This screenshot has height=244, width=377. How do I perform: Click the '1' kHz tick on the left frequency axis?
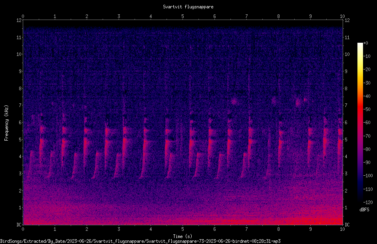[x=20, y=208]
